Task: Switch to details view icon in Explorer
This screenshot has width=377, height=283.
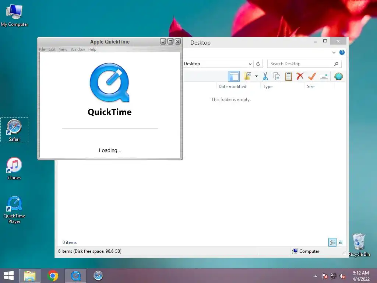Action: point(332,242)
